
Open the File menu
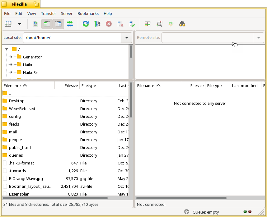tap(7, 13)
